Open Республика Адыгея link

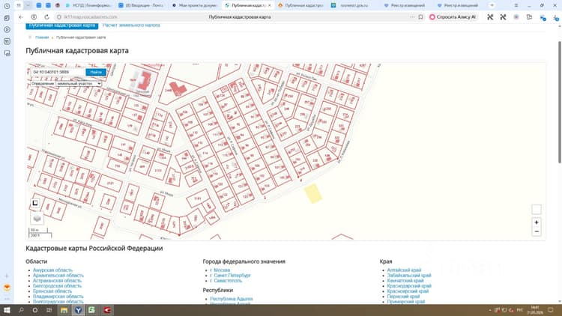tap(232, 299)
